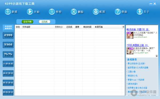This screenshot has width=160, height=99.
Task: Click the 新建 (New) plus icon
Action: (x=8, y=12)
